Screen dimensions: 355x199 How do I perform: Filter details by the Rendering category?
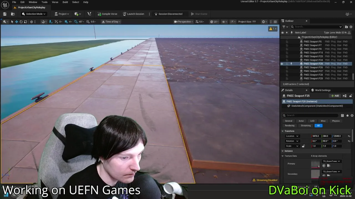click(x=290, y=125)
